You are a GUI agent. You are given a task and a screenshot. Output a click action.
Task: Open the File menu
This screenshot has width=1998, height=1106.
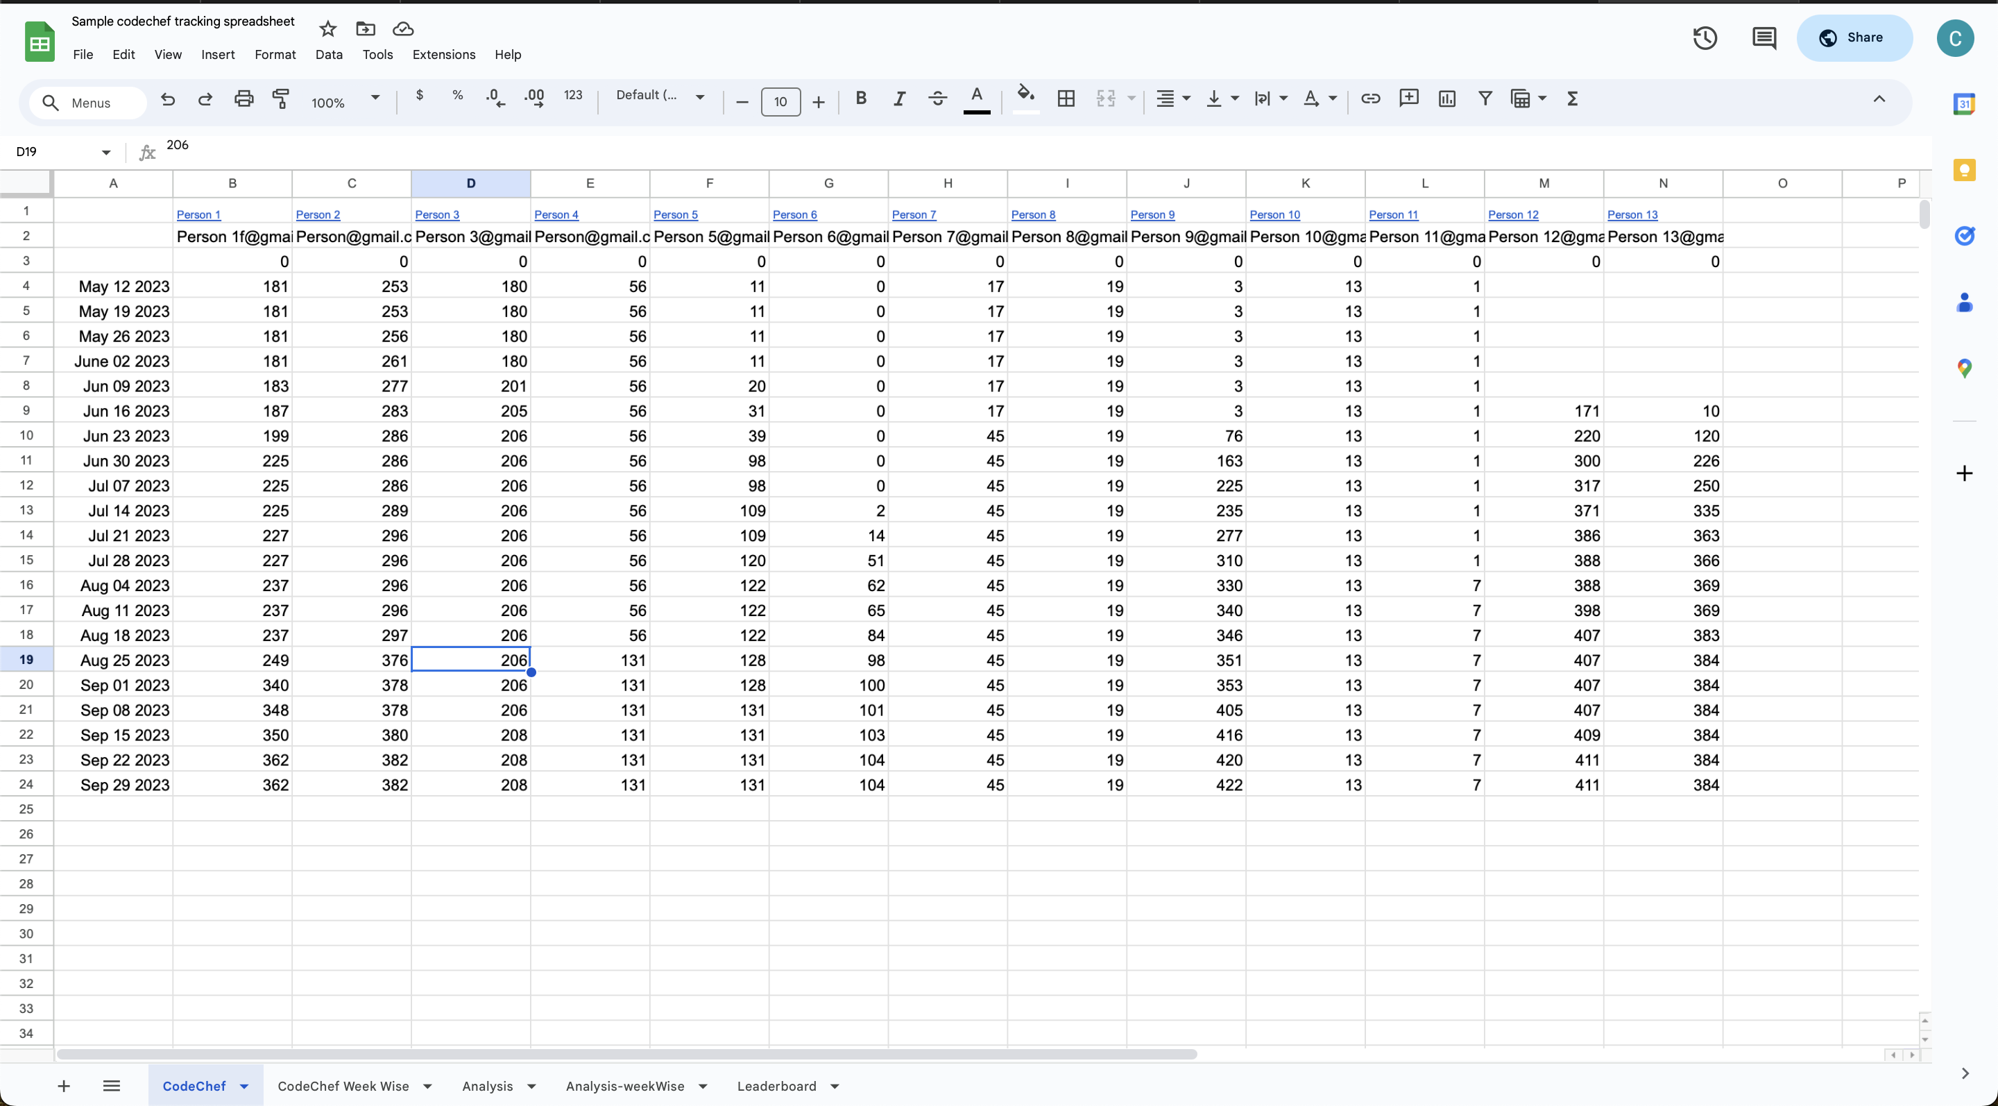[x=83, y=54]
